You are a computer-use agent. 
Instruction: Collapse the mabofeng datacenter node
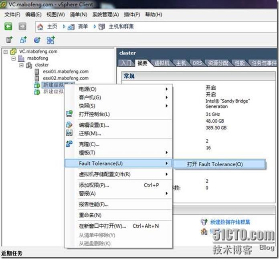click(14, 59)
